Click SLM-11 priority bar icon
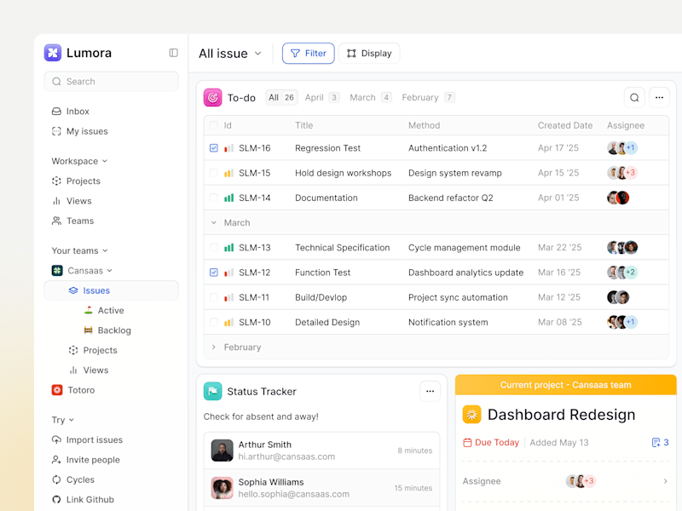This screenshot has width=682, height=511. pos(228,297)
